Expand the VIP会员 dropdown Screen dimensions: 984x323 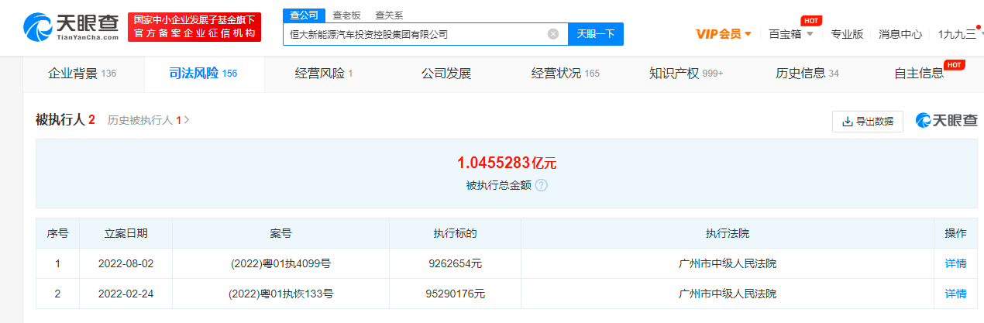click(724, 34)
